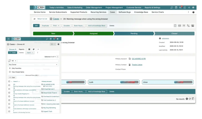
Task: Open the three-dot menu beside Service Charts
Action: [188, 12]
